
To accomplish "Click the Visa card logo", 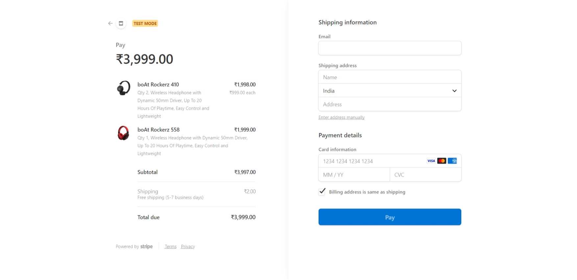I will [x=431, y=161].
